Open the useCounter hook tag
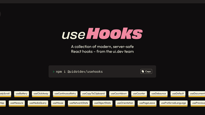 coord(139,94)
